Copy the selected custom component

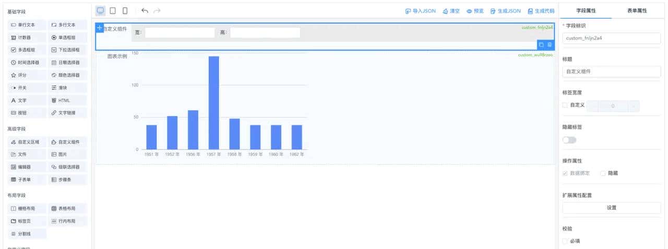541,45
